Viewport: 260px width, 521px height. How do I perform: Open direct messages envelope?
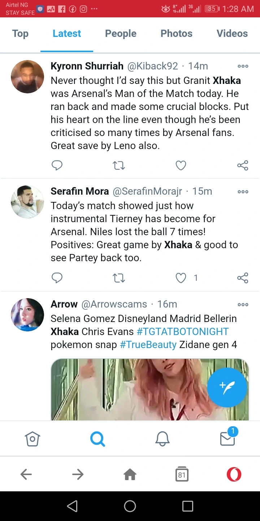pyautogui.click(x=227, y=438)
